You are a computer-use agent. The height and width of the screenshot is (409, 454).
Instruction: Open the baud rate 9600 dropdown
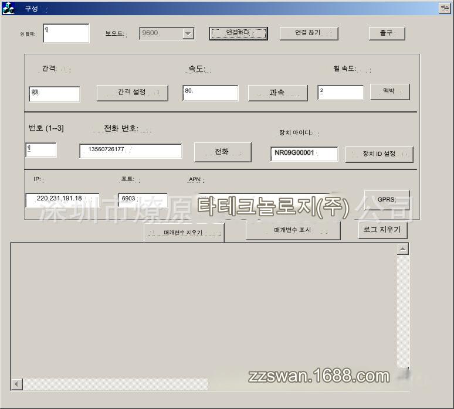point(188,34)
